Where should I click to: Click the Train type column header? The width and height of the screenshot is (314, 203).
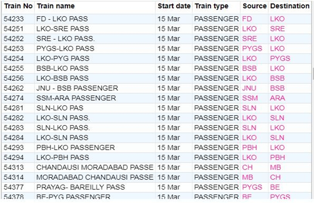tap(211, 6)
